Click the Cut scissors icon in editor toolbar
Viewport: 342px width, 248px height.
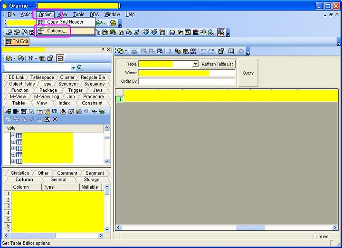pos(170,51)
